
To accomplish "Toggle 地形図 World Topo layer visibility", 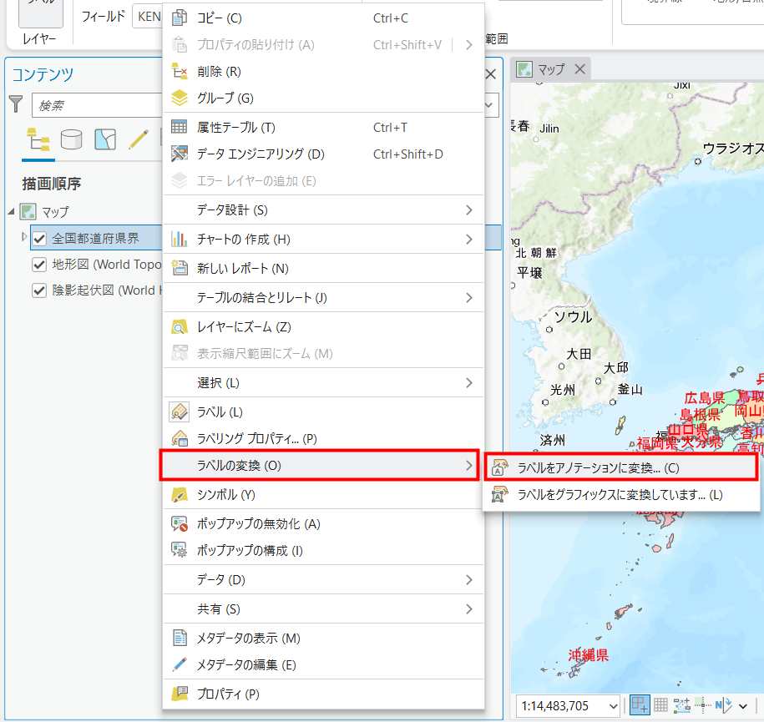I will pyautogui.click(x=39, y=265).
